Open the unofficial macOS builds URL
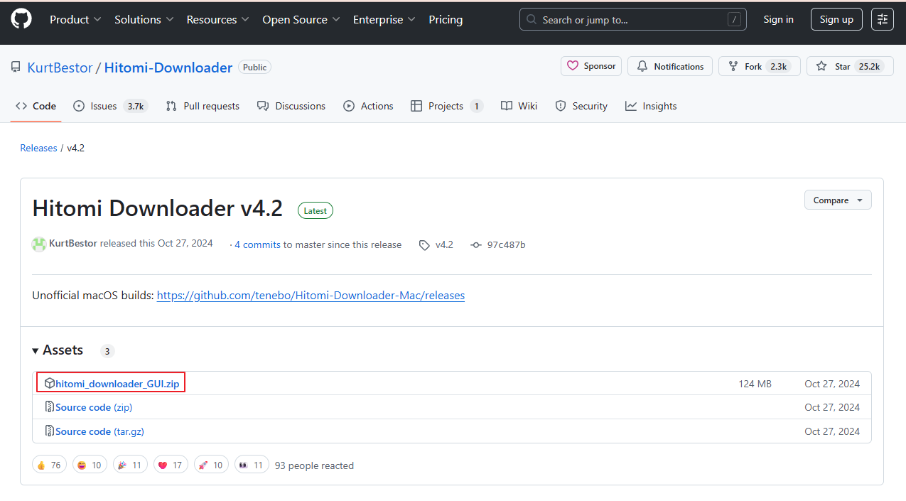Screen dimensions: 906x501 coord(311,295)
